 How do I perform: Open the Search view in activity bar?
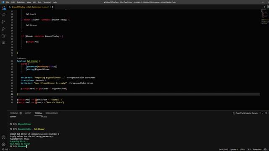(x=3, y=15)
